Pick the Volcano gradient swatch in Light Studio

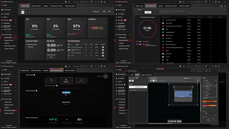pyautogui.click(x=210, y=101)
